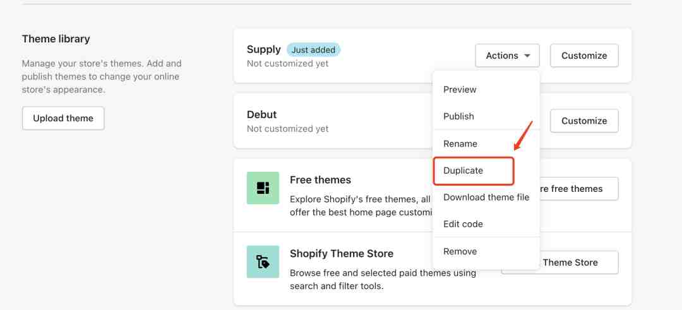Image resolution: width=682 pixels, height=310 pixels.
Task: Choose Download theme file option
Action: tap(486, 197)
